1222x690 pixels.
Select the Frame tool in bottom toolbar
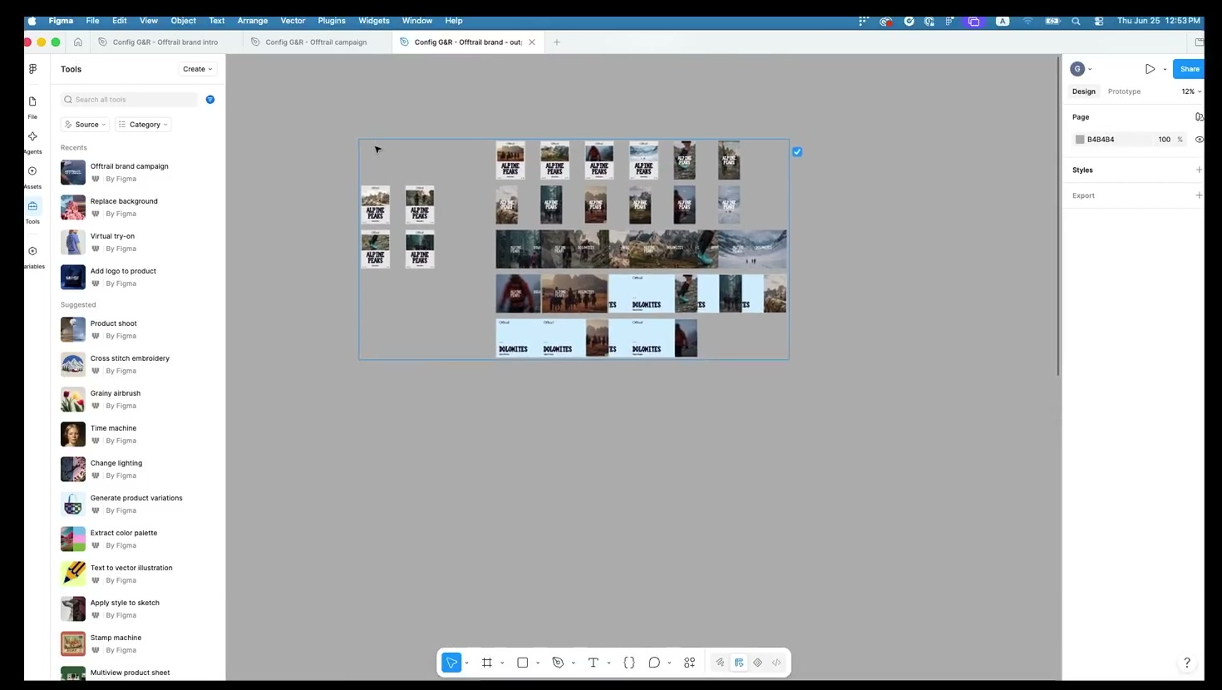[487, 663]
